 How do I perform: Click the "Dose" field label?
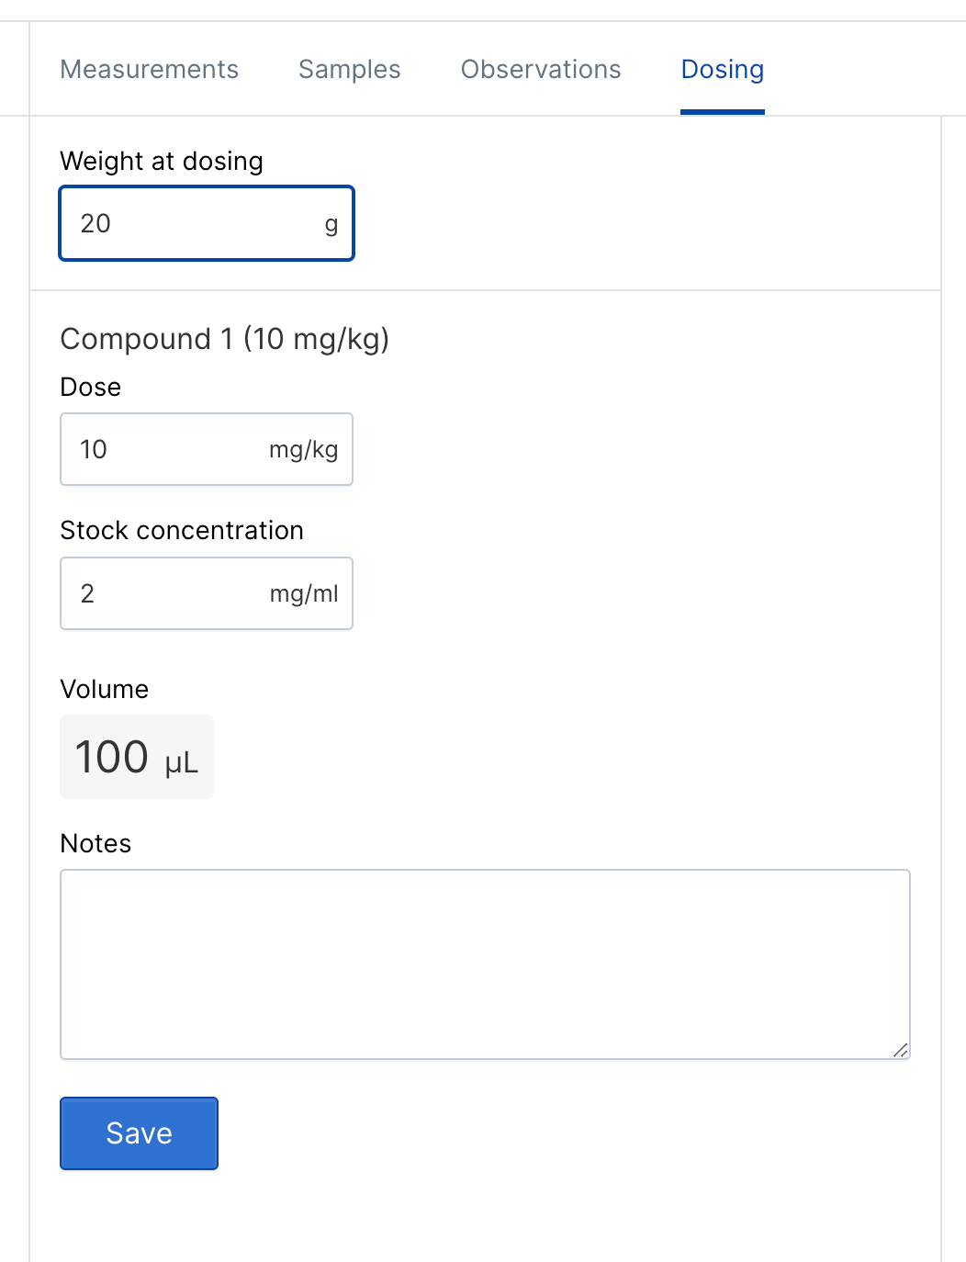click(90, 387)
